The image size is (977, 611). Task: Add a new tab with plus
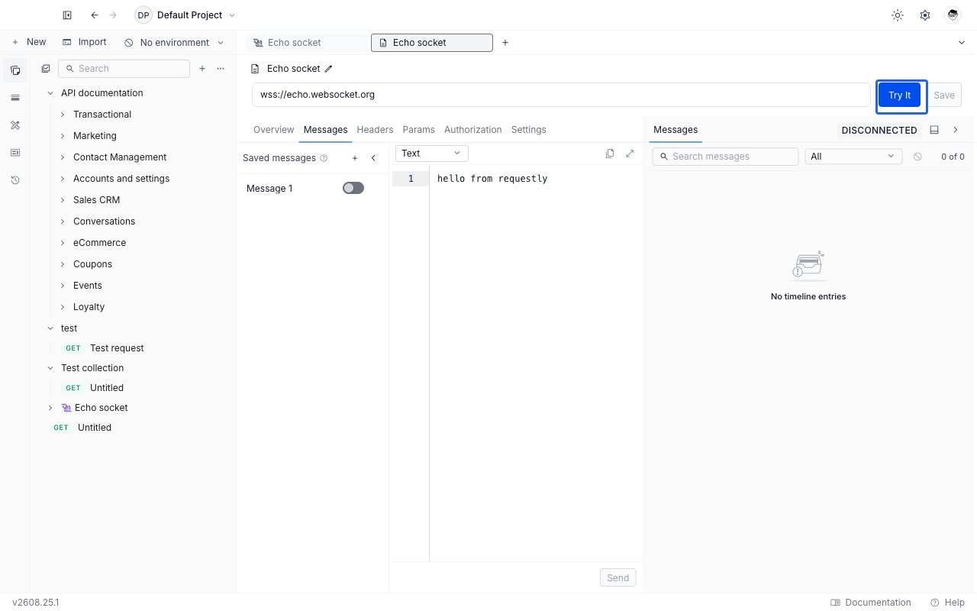tap(505, 43)
